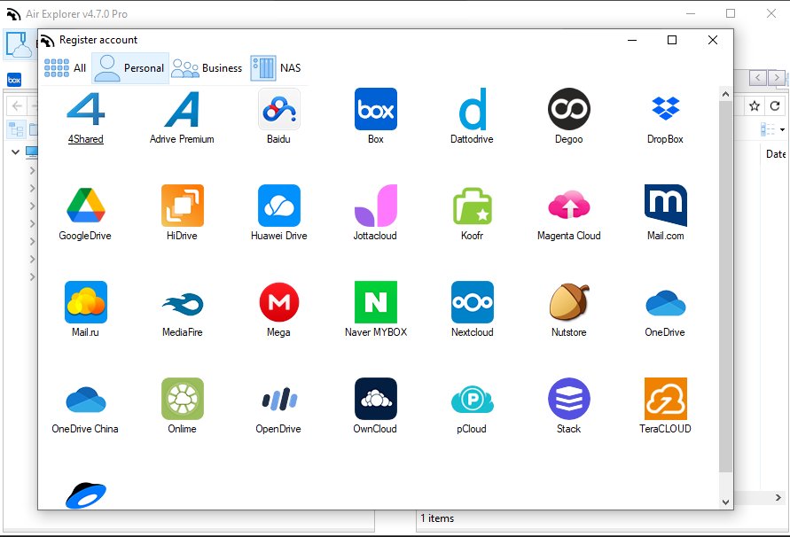The image size is (790, 537).
Task: Collapse the computer tree node in the main window
Action: coord(16,152)
